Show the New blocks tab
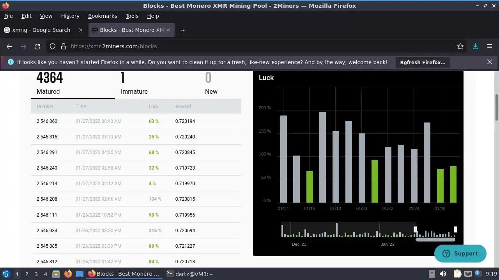The height and width of the screenshot is (280, 499). 220,84
